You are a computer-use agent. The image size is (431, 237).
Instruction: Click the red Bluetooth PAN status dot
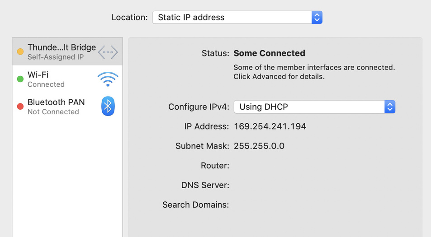(20, 107)
